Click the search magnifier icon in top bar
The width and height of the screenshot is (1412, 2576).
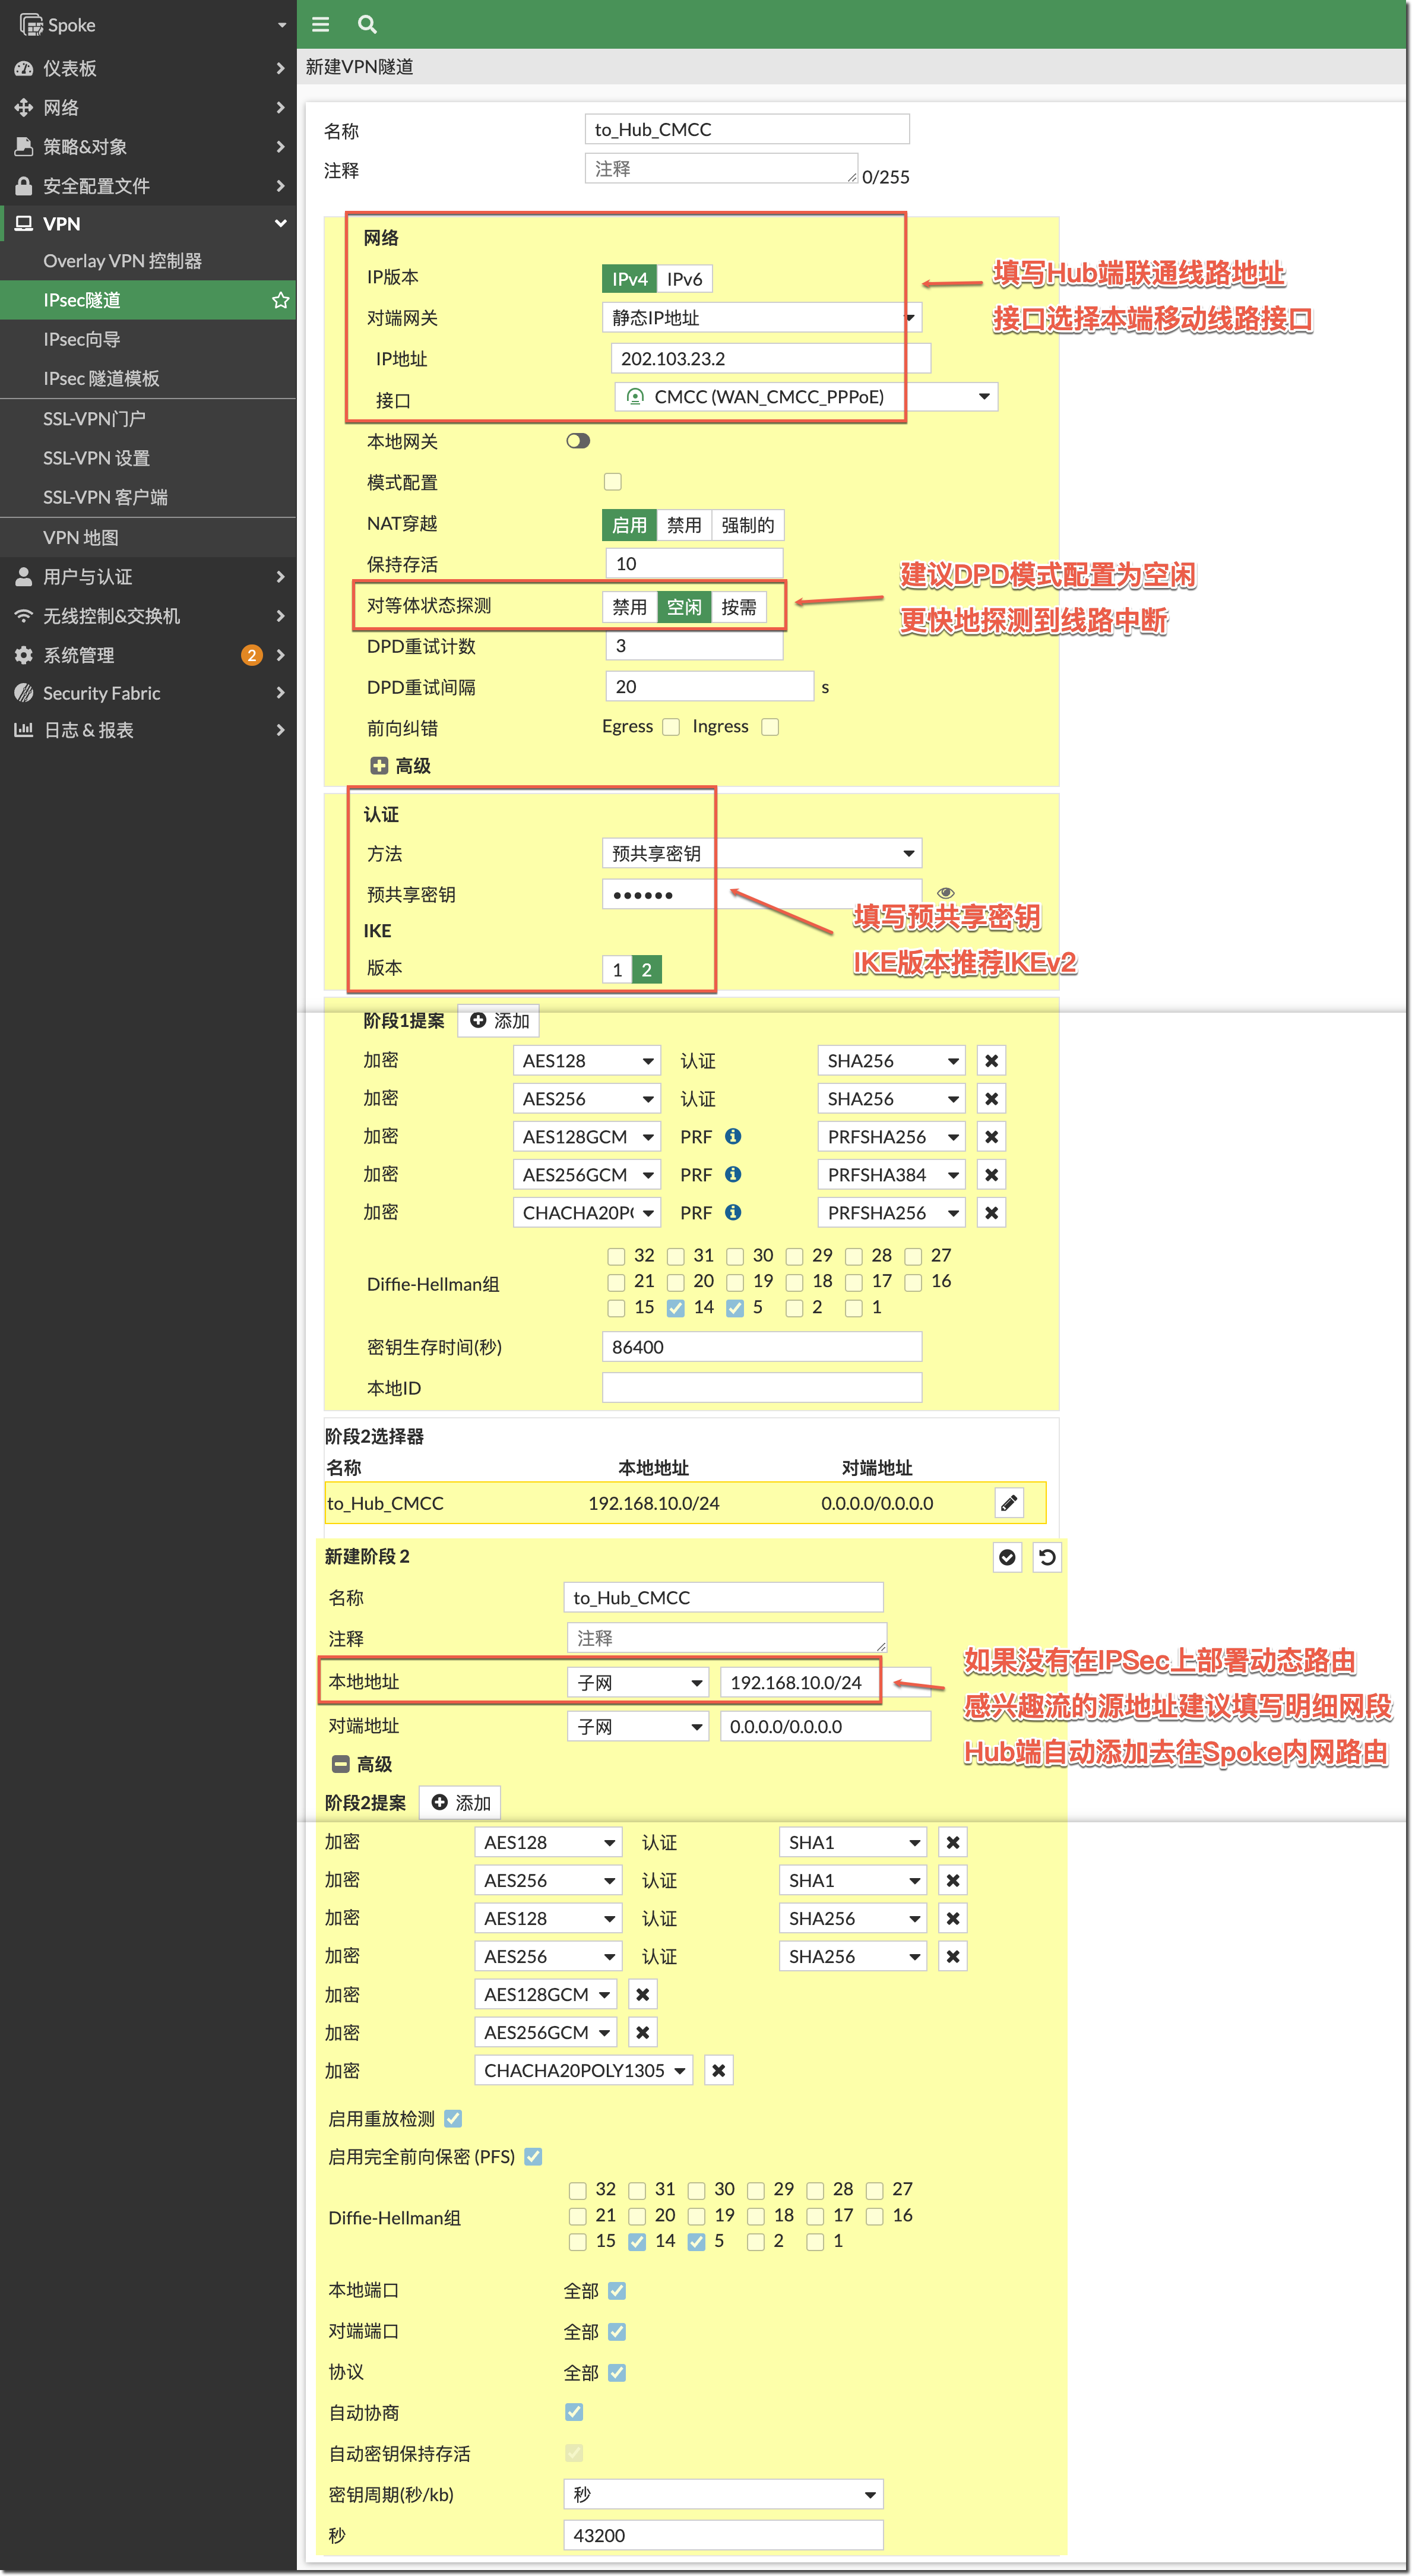pos(367,24)
